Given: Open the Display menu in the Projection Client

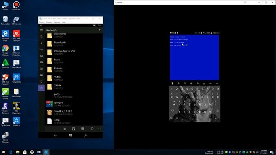Looking at the screenshot, I should coord(49,22).
